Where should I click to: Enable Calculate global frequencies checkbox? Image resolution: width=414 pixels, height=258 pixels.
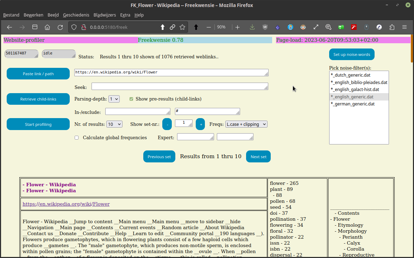[x=77, y=137]
